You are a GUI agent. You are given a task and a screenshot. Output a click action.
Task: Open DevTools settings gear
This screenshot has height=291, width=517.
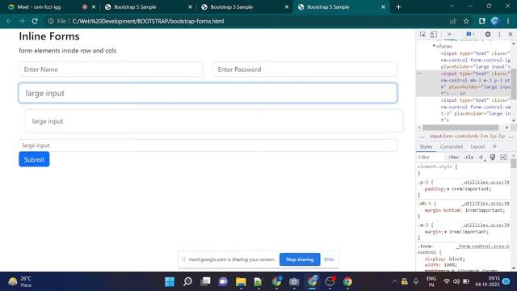point(488,34)
